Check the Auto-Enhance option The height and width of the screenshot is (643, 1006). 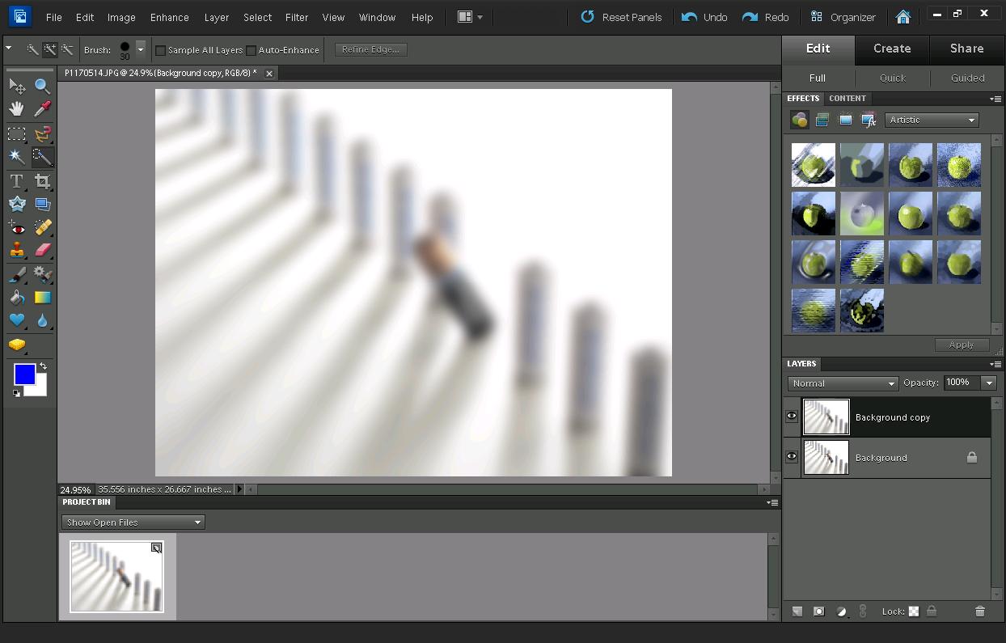click(x=252, y=49)
